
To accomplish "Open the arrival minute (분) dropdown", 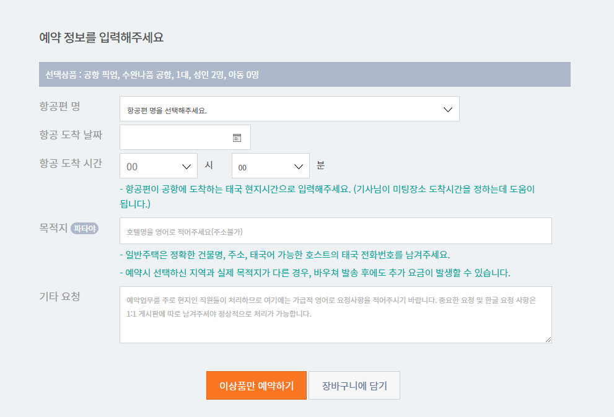I will click(271, 166).
